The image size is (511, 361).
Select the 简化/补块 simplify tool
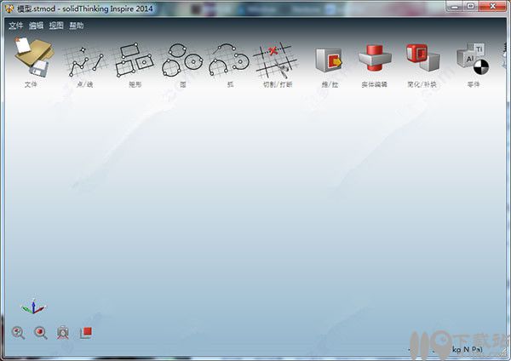[422, 58]
